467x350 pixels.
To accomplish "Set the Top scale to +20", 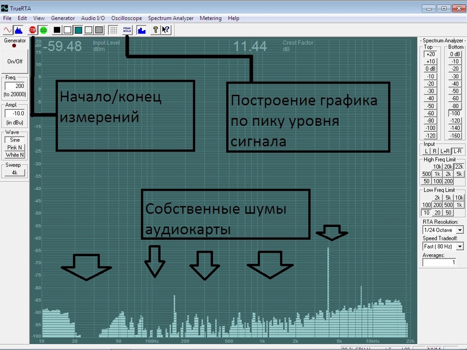I will point(431,54).
